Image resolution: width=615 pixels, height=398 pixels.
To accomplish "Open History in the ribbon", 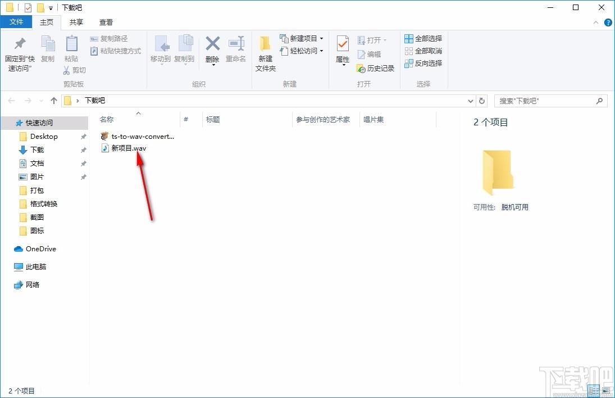I will point(375,68).
